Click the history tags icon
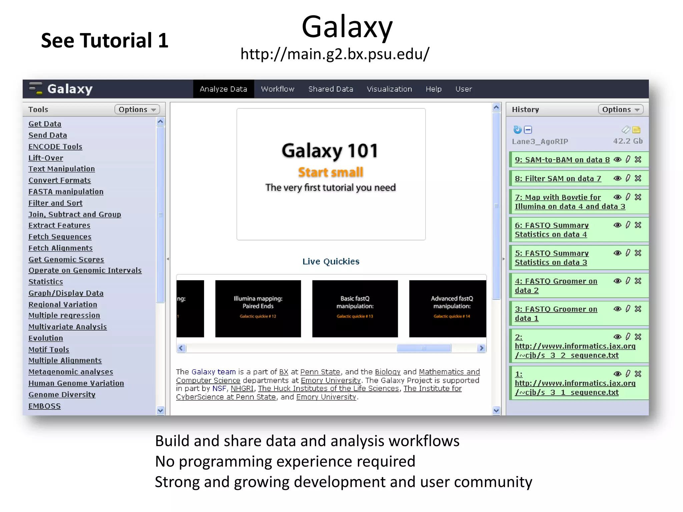683x512 pixels. coord(626,130)
